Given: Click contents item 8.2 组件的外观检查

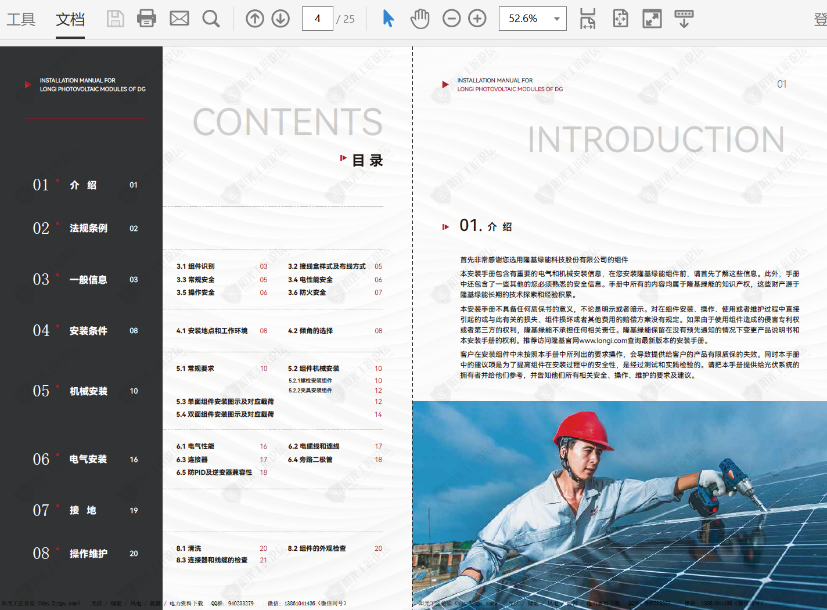Looking at the screenshot, I should 317,548.
